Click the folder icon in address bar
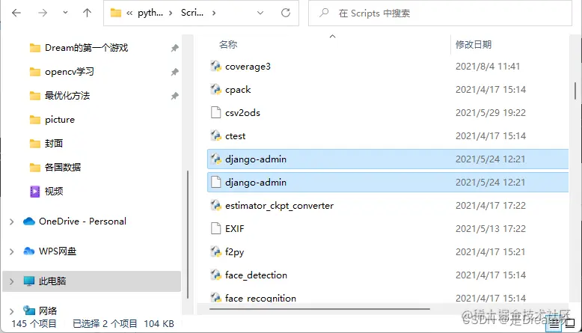 click(116, 13)
